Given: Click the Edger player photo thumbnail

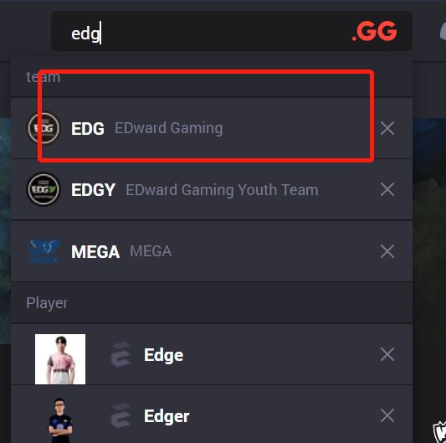Looking at the screenshot, I should point(60,420).
